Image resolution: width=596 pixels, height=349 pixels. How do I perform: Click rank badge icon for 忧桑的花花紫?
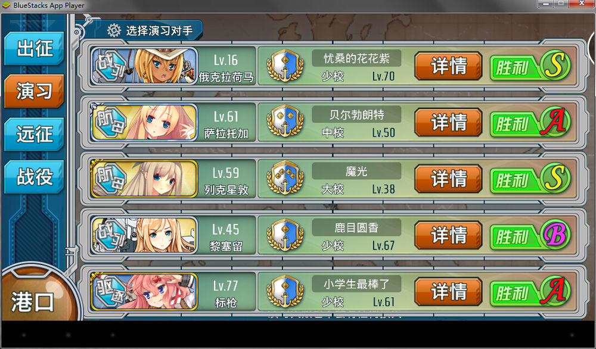(285, 66)
